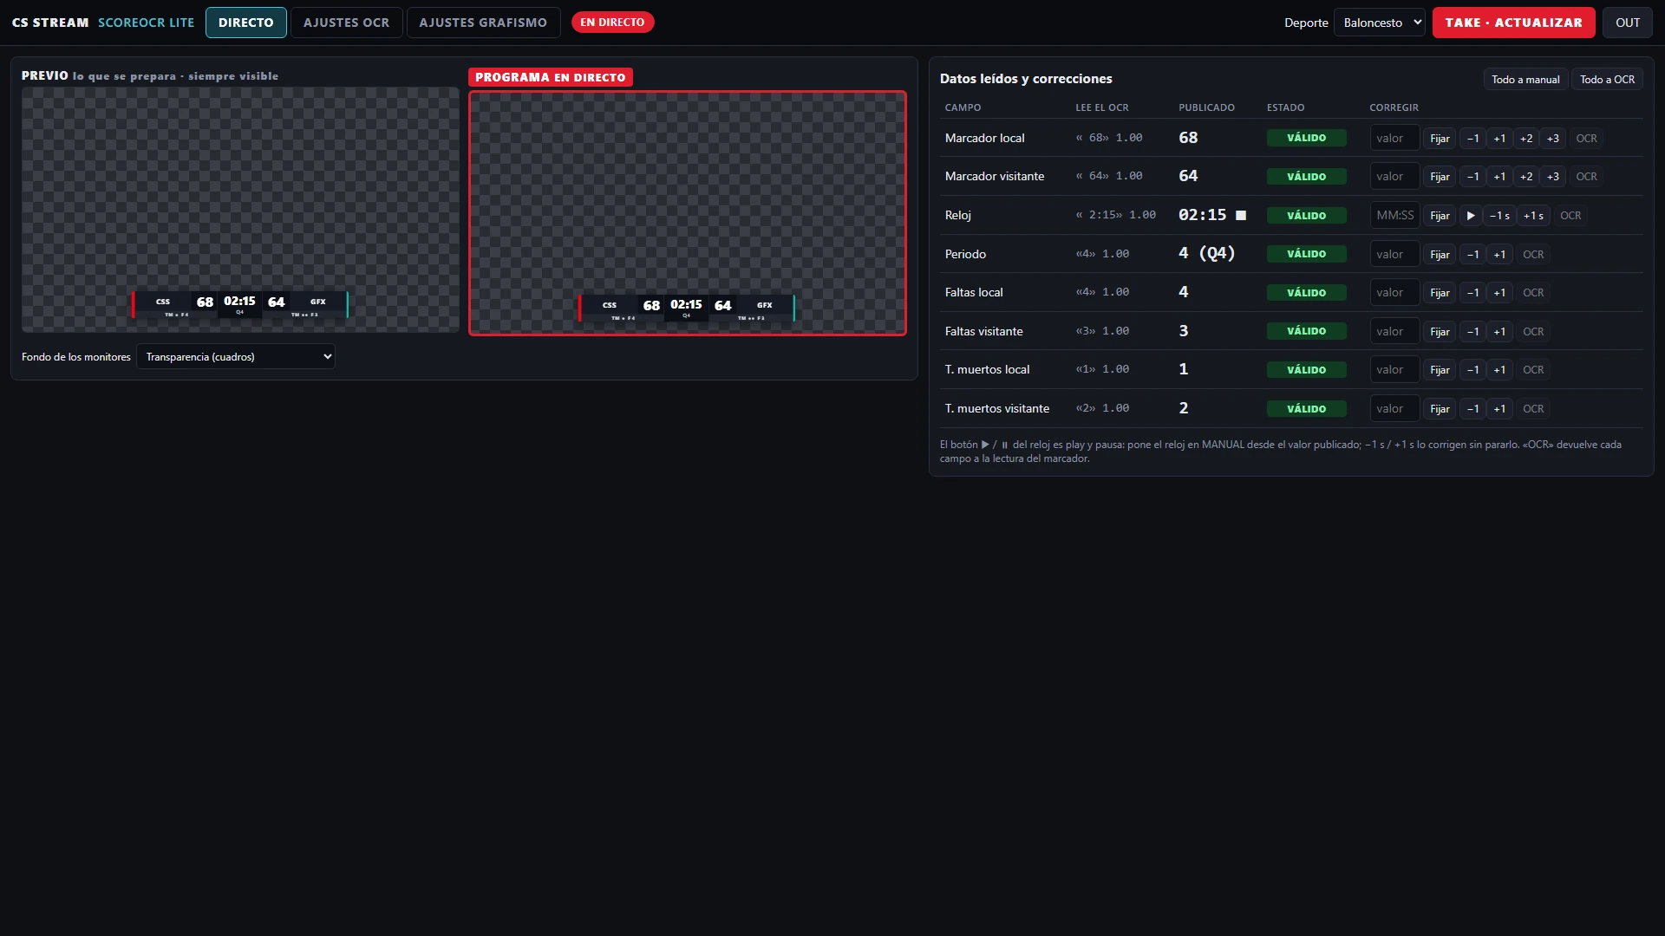The width and height of the screenshot is (1665, 936).
Task: Increase Periodo by +1
Action: point(1499,255)
